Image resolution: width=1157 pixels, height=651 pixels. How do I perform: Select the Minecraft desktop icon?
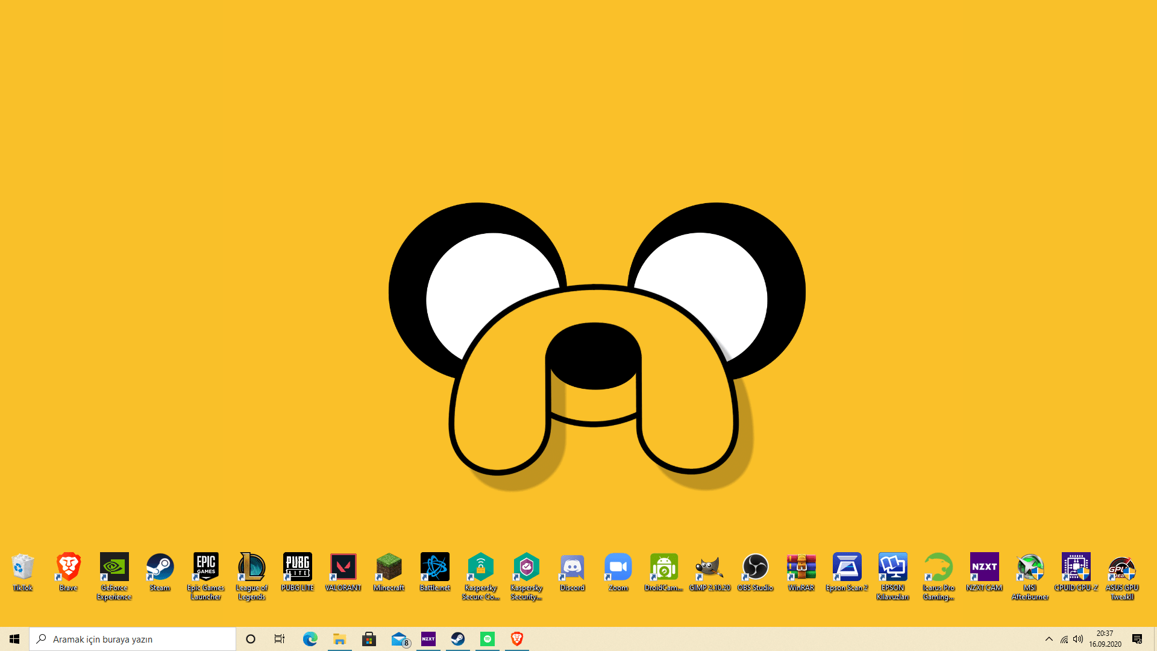(x=389, y=567)
